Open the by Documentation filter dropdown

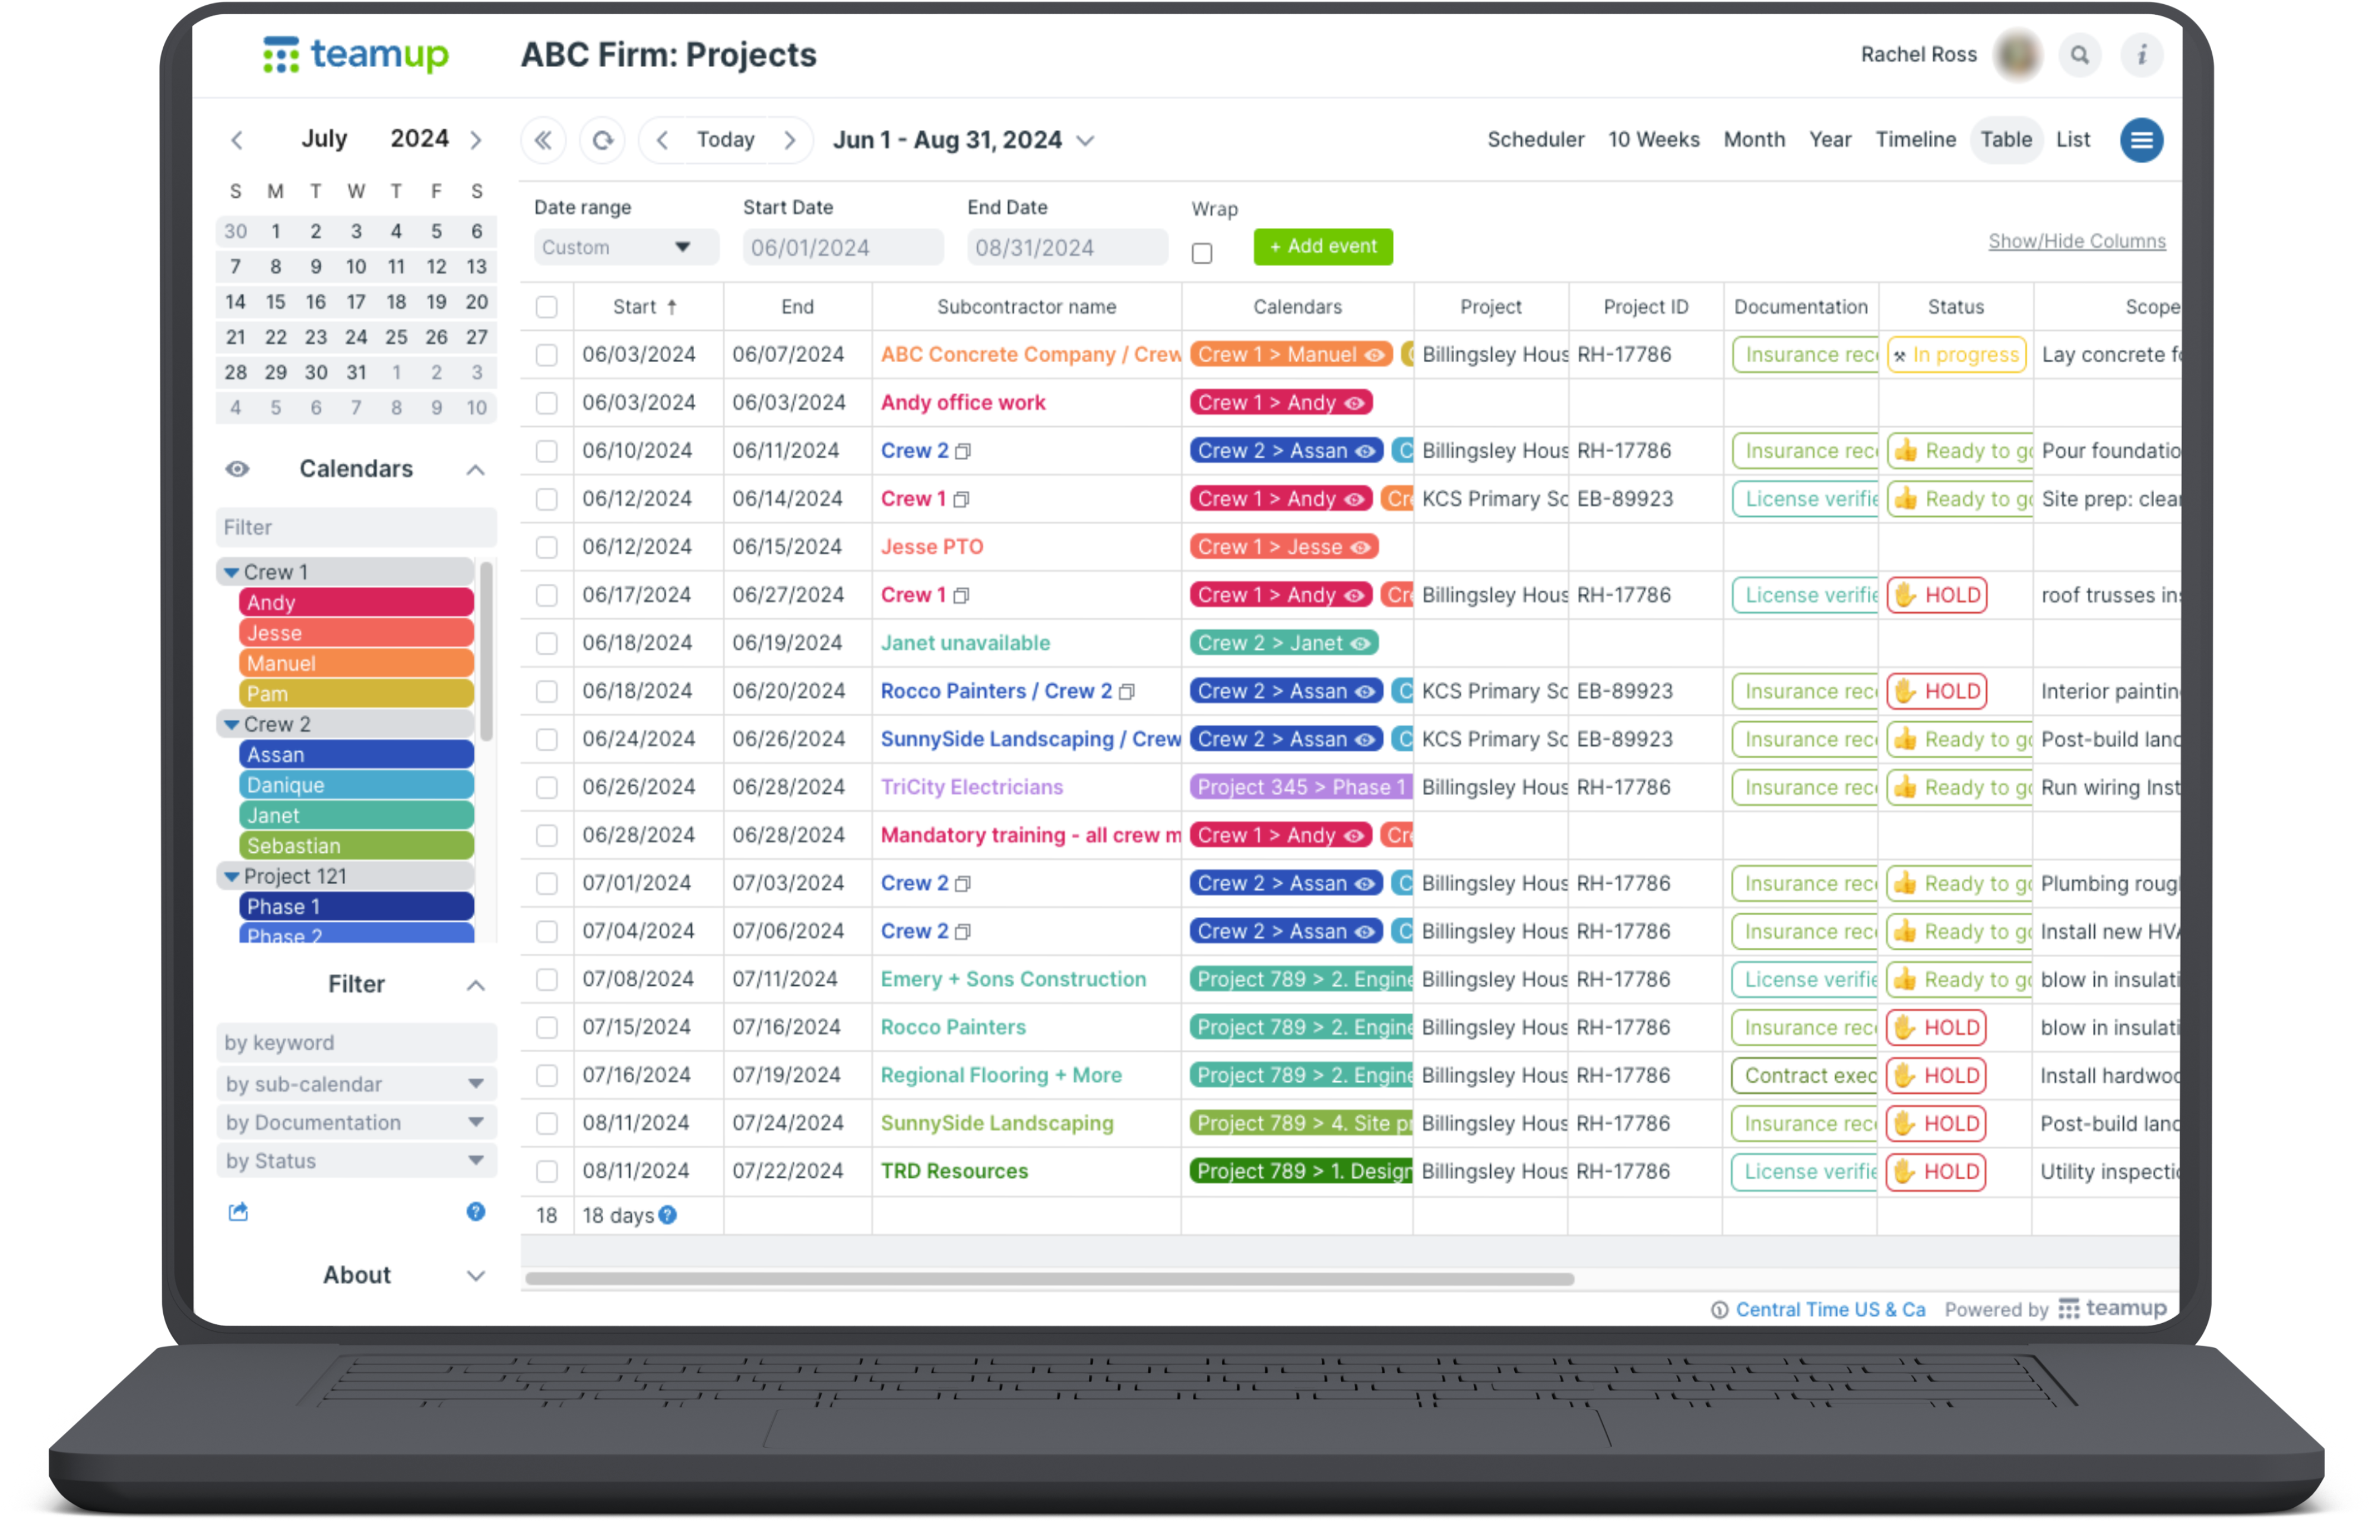tap(356, 1123)
